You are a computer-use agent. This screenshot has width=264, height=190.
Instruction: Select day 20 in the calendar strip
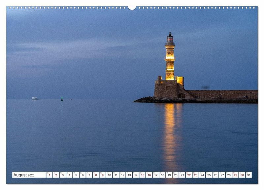(x=176, y=175)
